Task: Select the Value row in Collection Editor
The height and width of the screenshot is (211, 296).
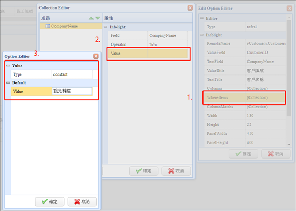Action: (x=147, y=54)
